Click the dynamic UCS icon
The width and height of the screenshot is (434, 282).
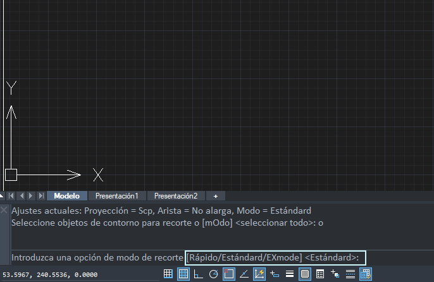click(x=259, y=274)
